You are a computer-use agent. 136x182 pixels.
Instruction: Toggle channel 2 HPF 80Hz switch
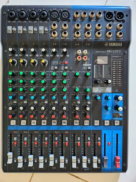point(25,30)
